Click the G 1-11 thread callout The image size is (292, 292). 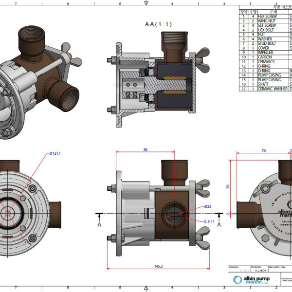pos(210,221)
